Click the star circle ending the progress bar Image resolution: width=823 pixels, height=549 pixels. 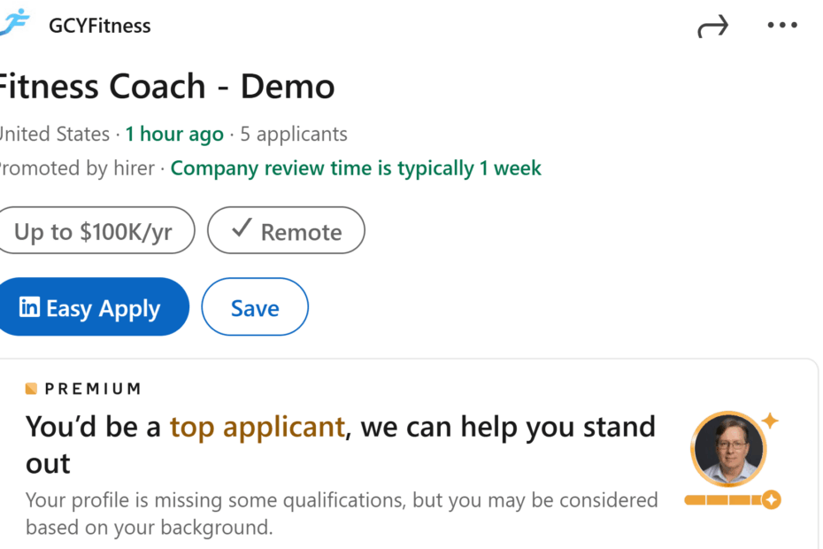tap(771, 499)
